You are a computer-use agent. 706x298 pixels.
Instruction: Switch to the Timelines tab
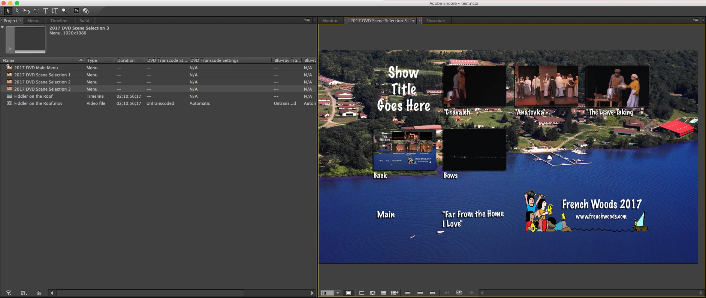point(60,21)
